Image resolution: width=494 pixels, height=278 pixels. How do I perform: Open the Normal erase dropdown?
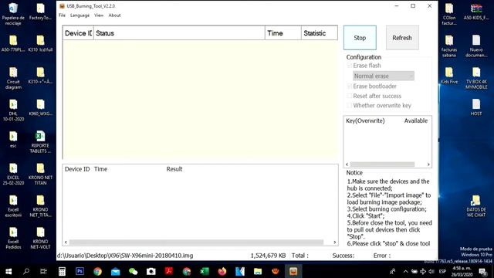click(384, 76)
